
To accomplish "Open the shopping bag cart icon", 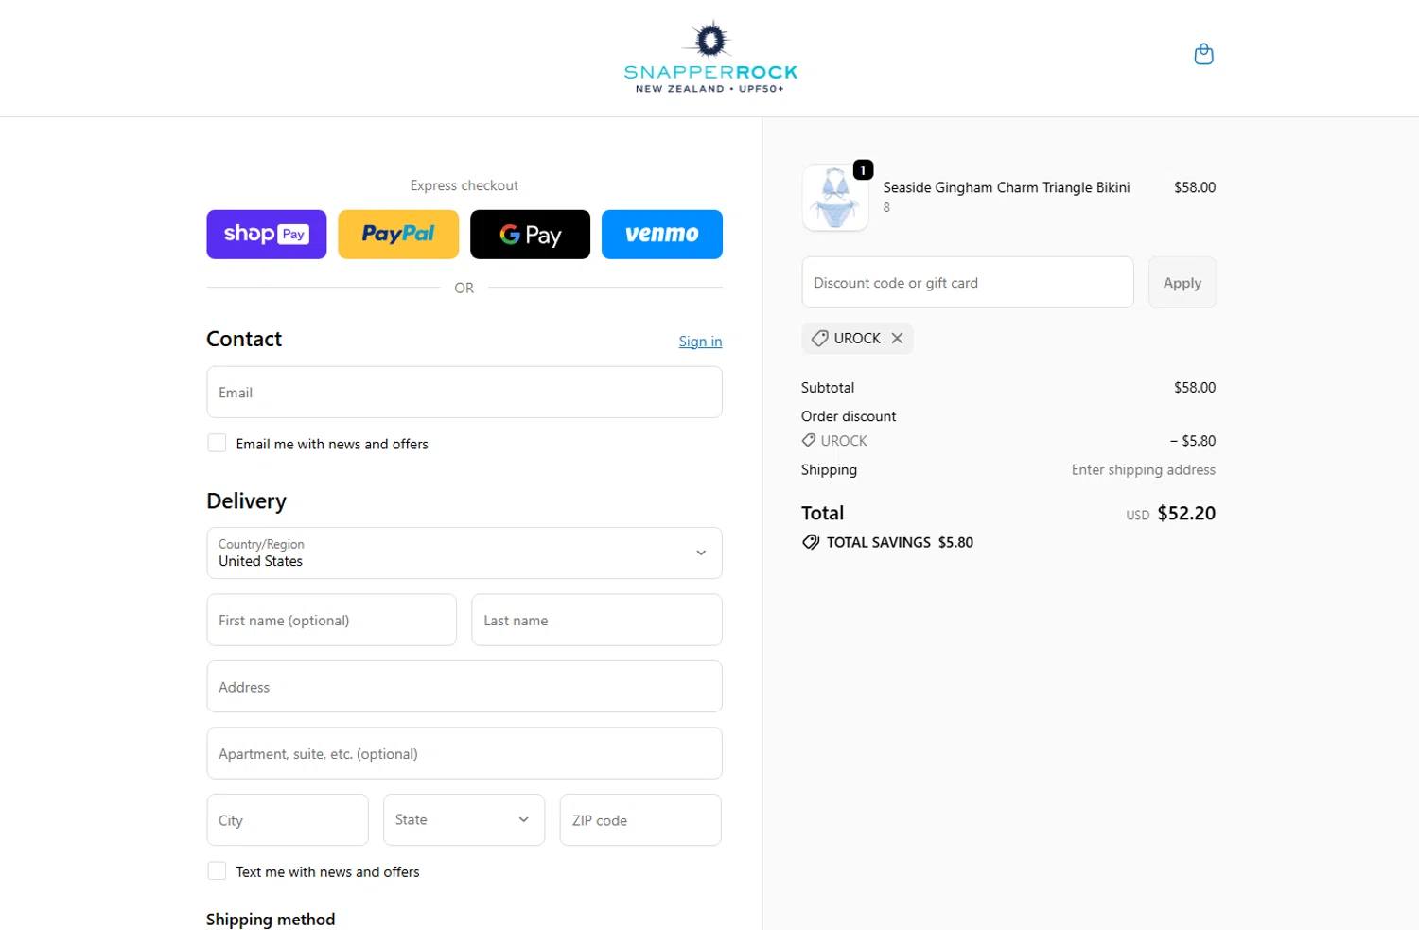I will 1203,54.
